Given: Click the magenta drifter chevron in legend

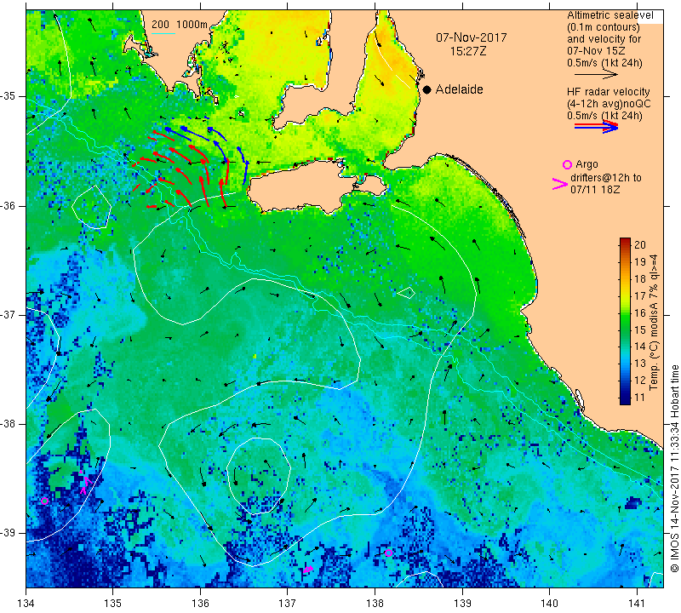Looking at the screenshot, I should pos(559,184).
